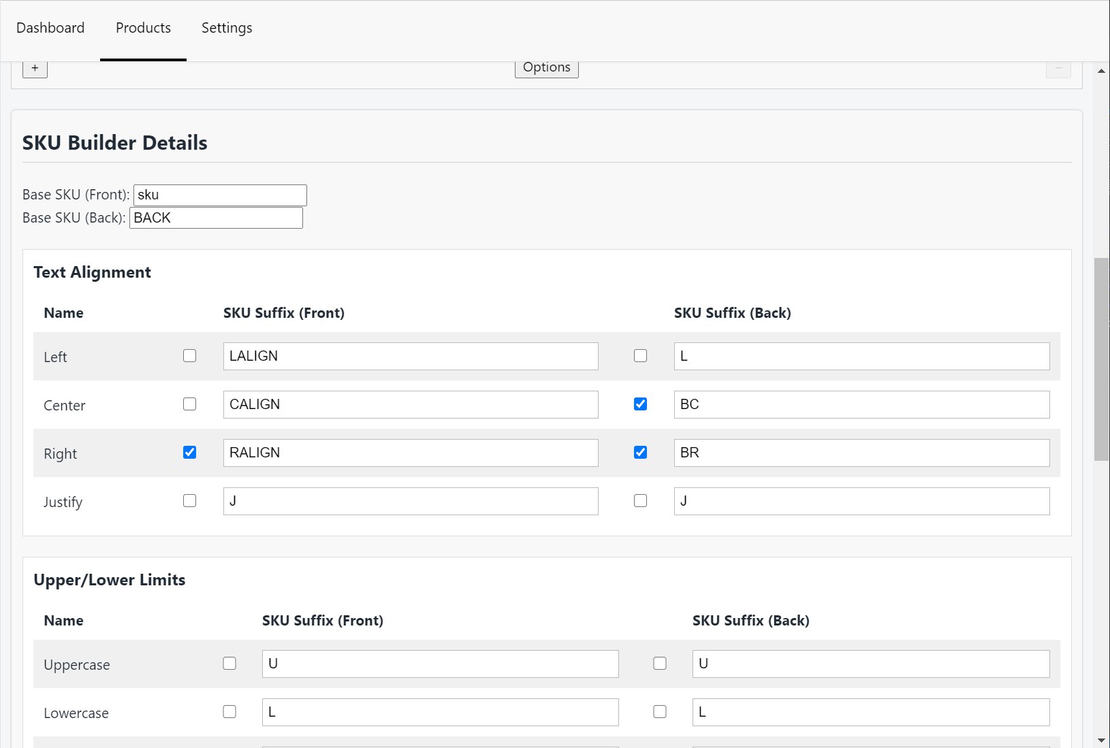The width and height of the screenshot is (1110, 748).
Task: Click the scrollbar down arrow
Action: coord(1101,740)
